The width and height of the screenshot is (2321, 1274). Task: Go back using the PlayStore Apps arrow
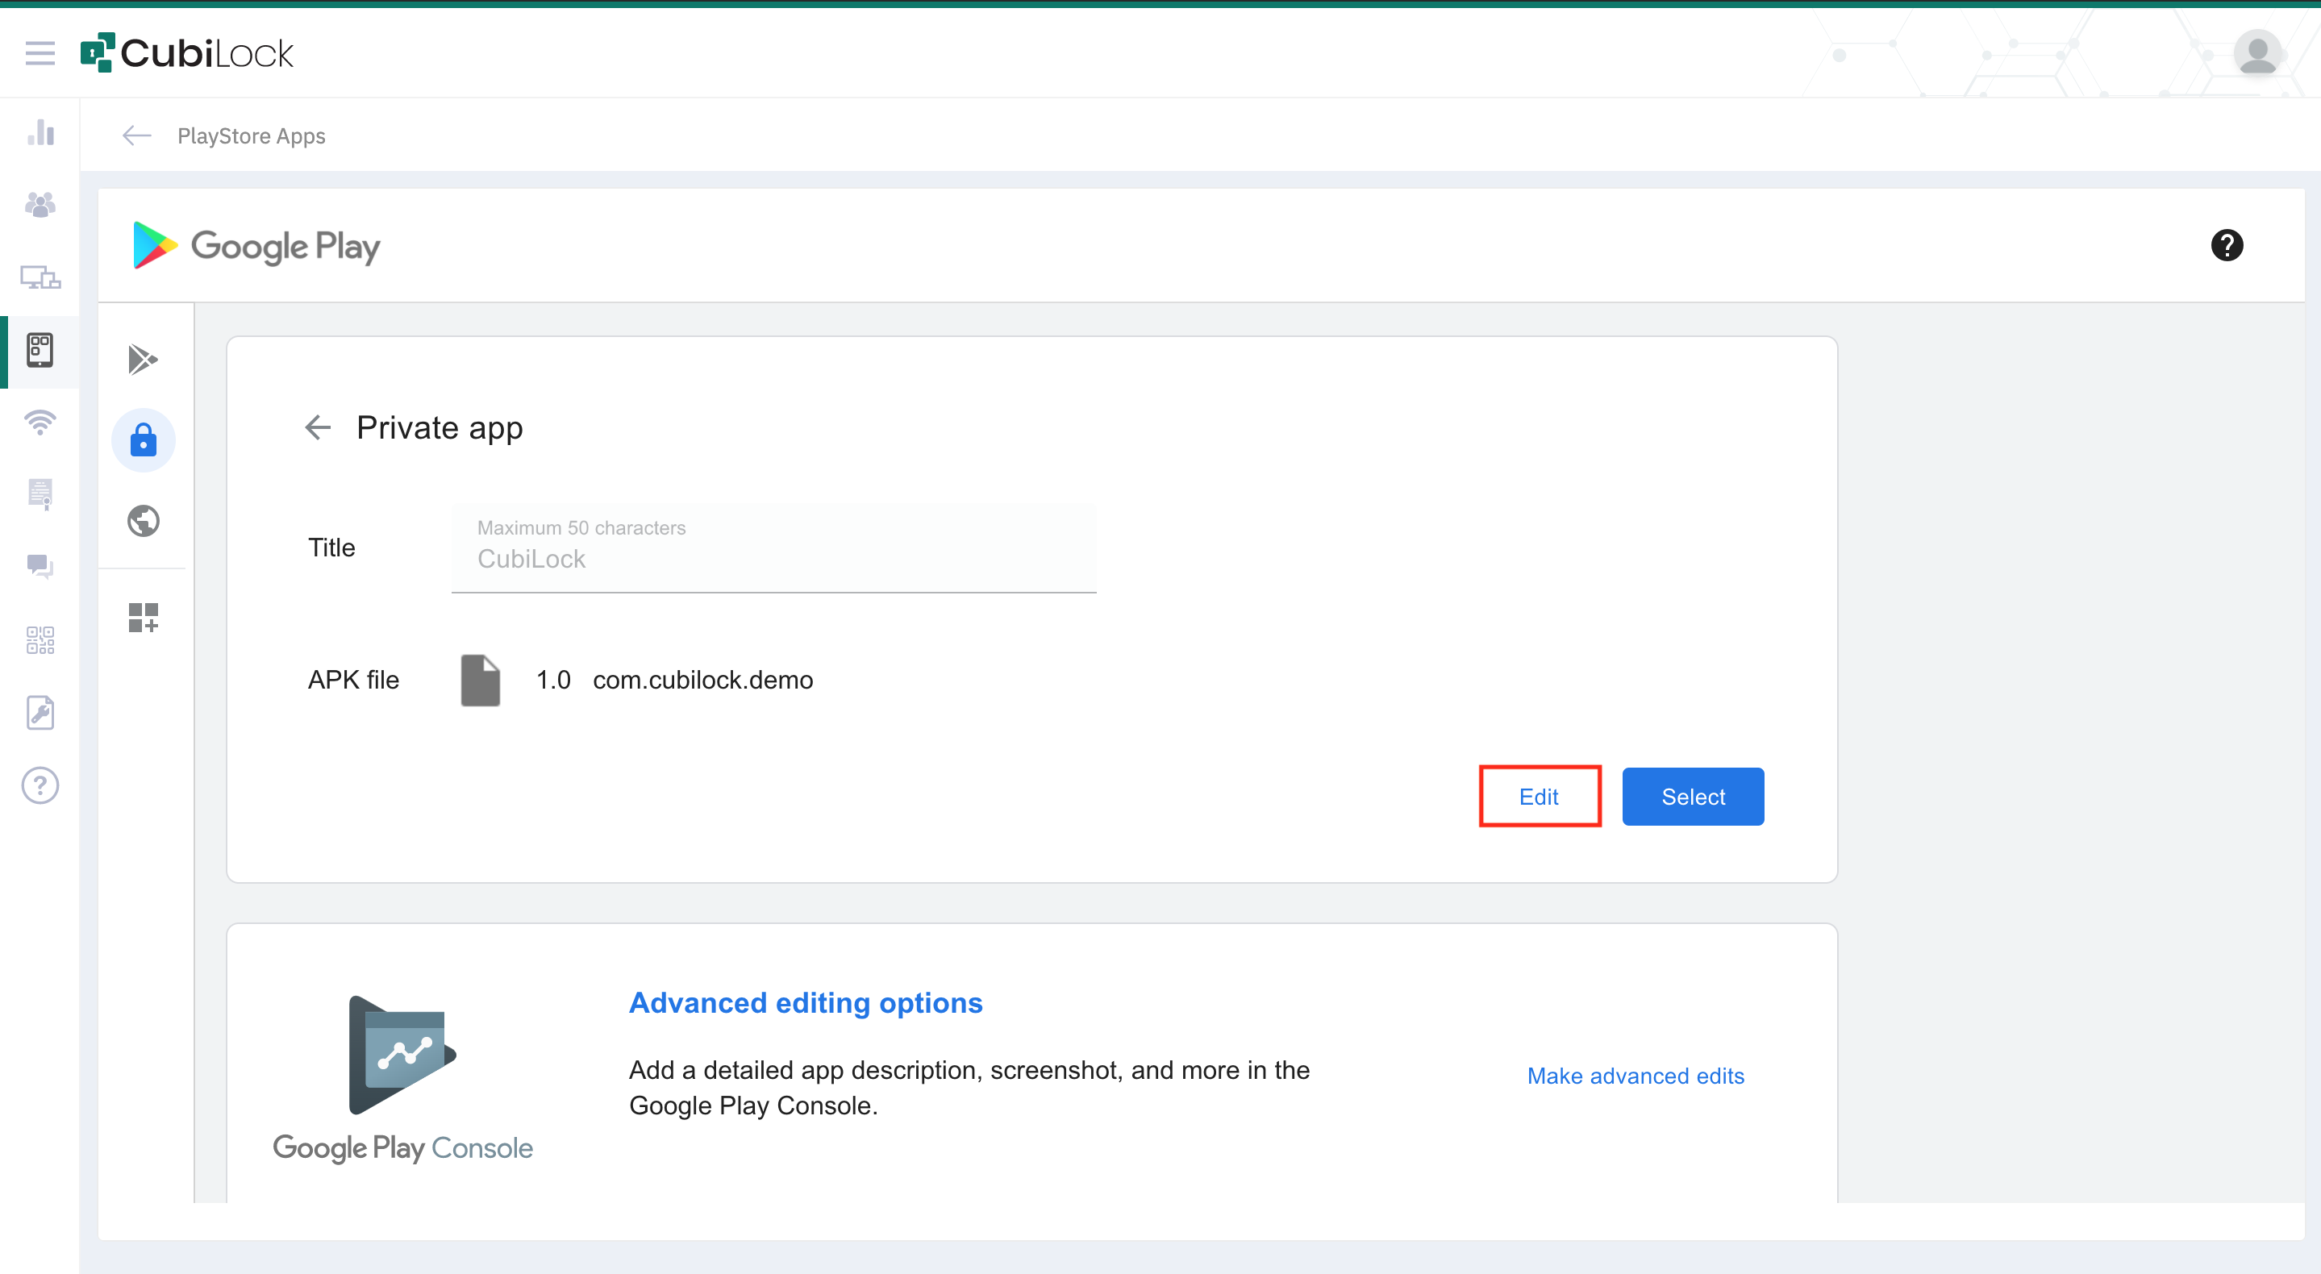pyautogui.click(x=137, y=136)
